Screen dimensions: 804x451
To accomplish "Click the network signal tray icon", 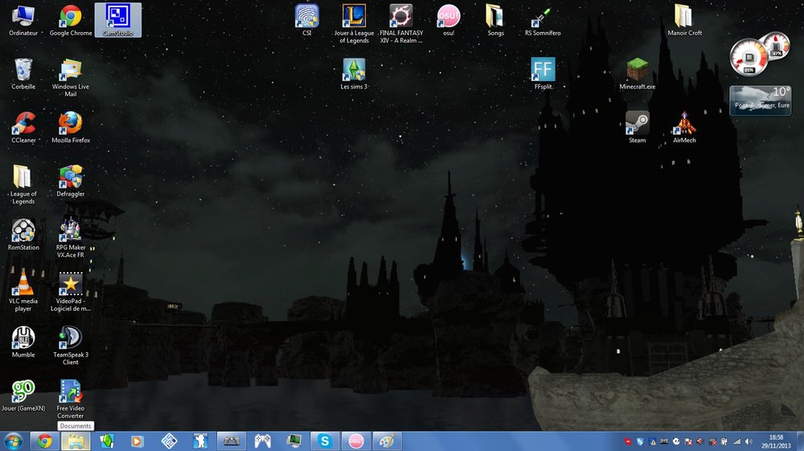I will pyautogui.click(x=736, y=441).
